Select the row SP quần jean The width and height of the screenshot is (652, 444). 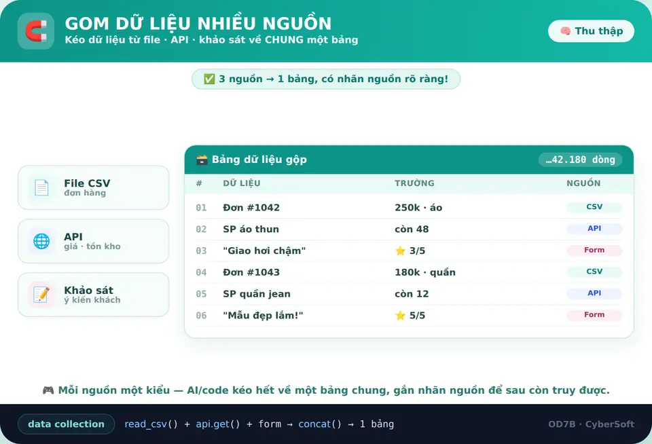click(x=409, y=294)
